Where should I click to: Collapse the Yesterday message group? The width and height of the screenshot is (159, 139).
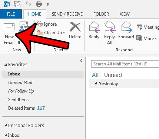click(96, 84)
